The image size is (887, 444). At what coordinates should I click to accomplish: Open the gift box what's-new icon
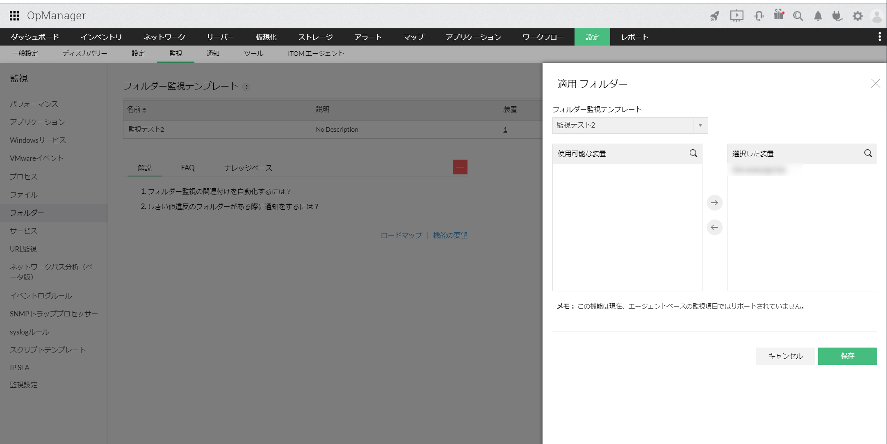pos(778,15)
